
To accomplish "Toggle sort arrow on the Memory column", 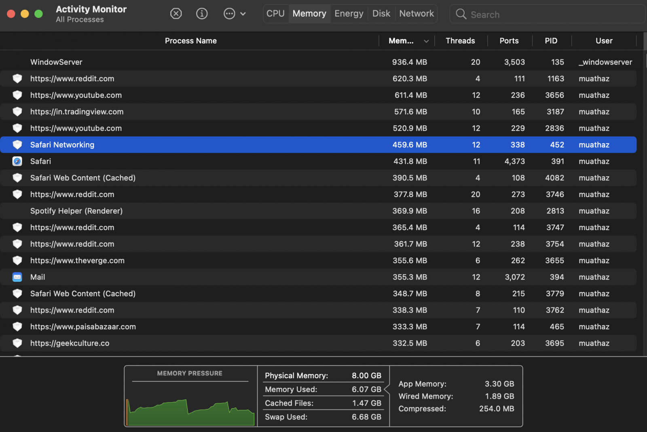I will pyautogui.click(x=426, y=41).
